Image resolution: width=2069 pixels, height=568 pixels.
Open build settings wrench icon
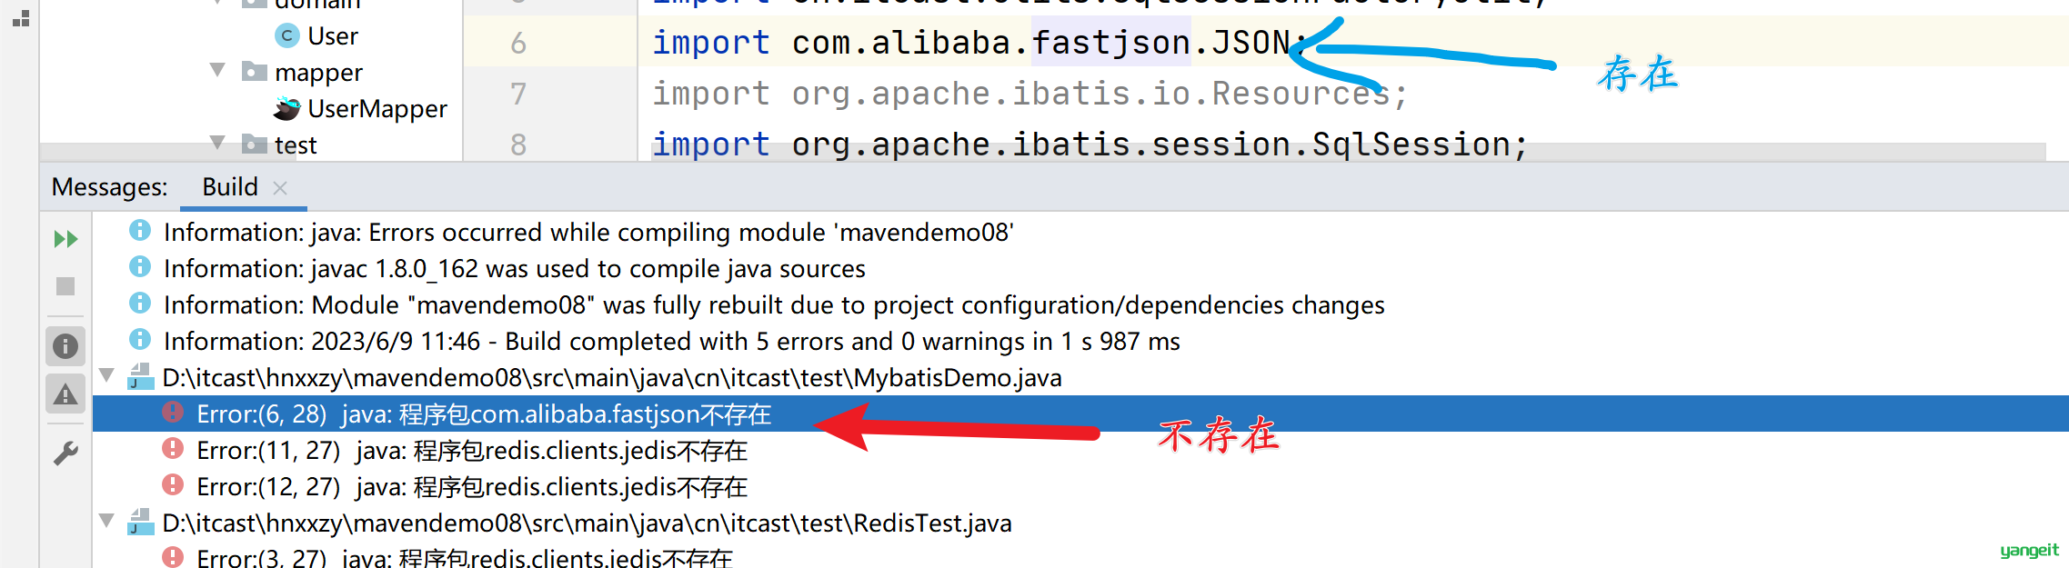click(x=65, y=453)
